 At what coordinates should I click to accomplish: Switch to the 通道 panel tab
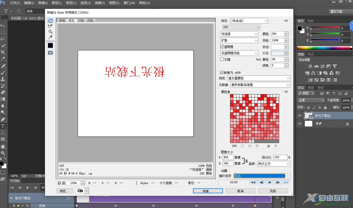311,88
